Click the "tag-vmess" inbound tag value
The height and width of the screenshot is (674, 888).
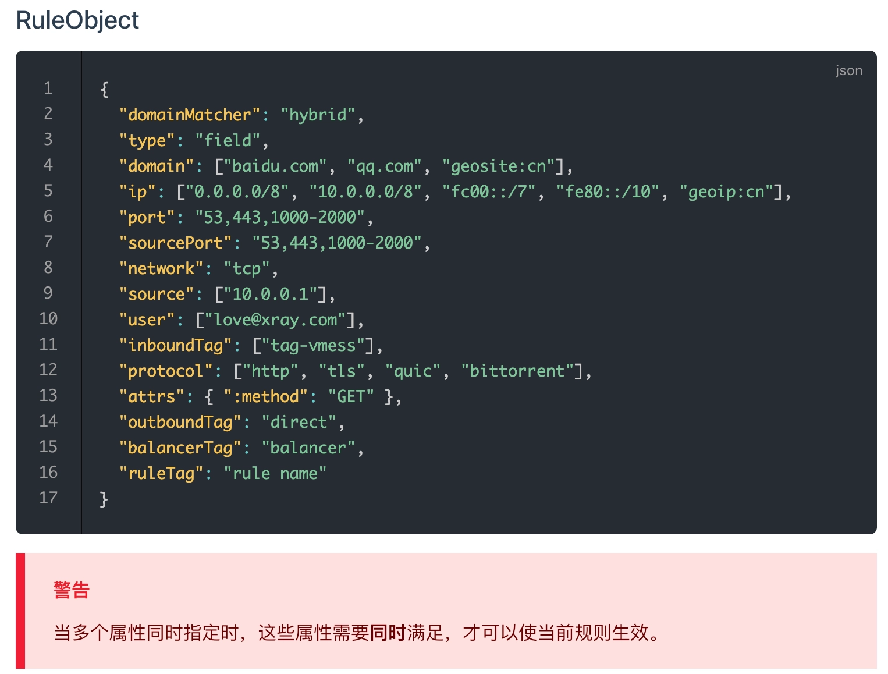(x=313, y=345)
